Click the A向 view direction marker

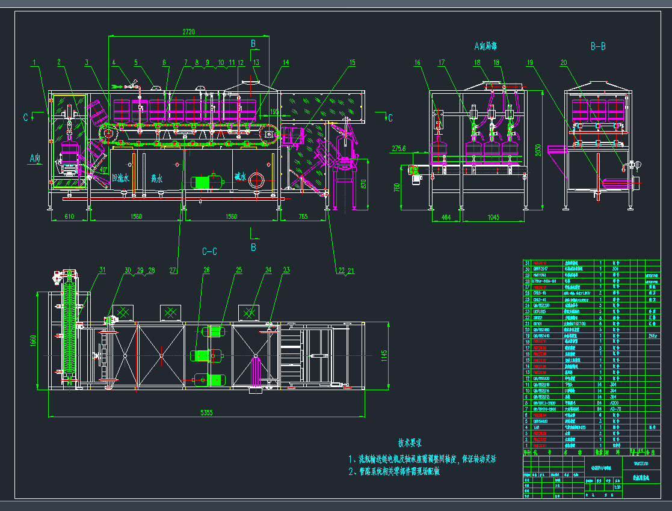(x=35, y=159)
